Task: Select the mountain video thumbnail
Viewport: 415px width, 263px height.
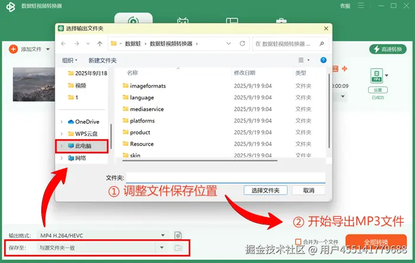Action: (x=34, y=84)
